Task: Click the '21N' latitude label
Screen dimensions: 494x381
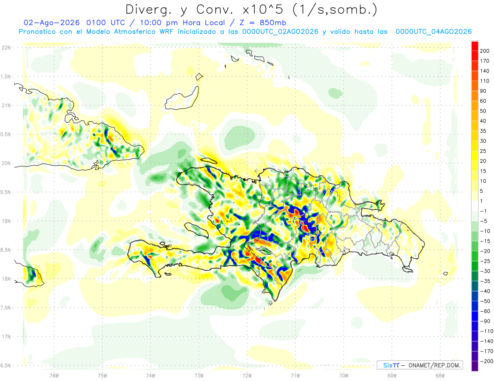Action: pyautogui.click(x=6, y=105)
